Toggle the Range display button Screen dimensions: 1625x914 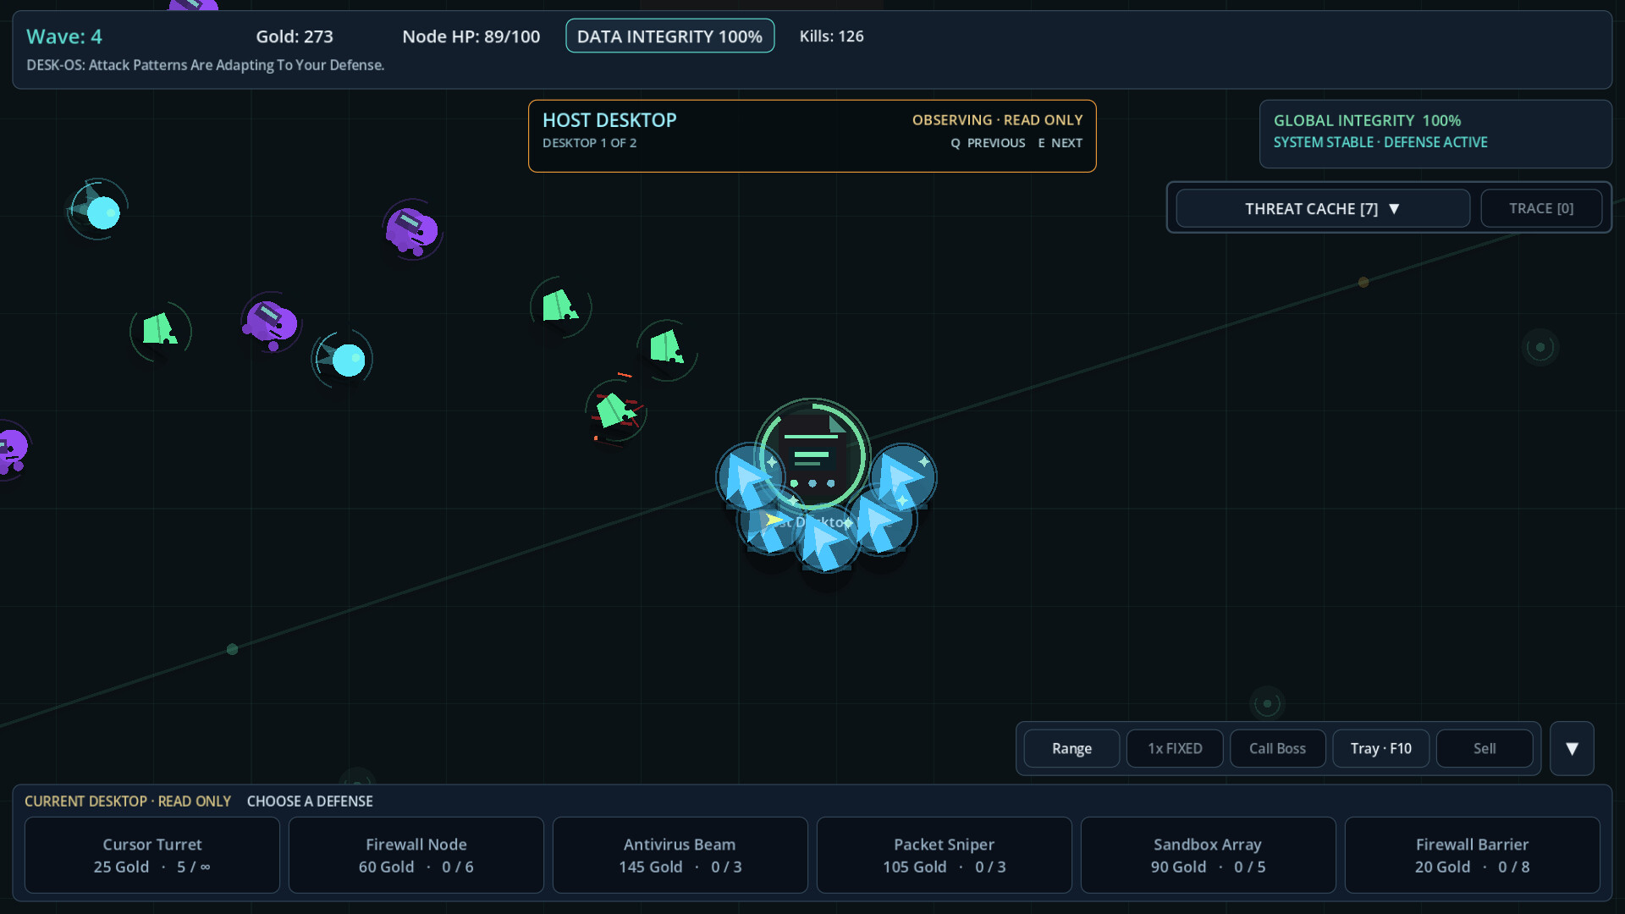click(x=1071, y=748)
